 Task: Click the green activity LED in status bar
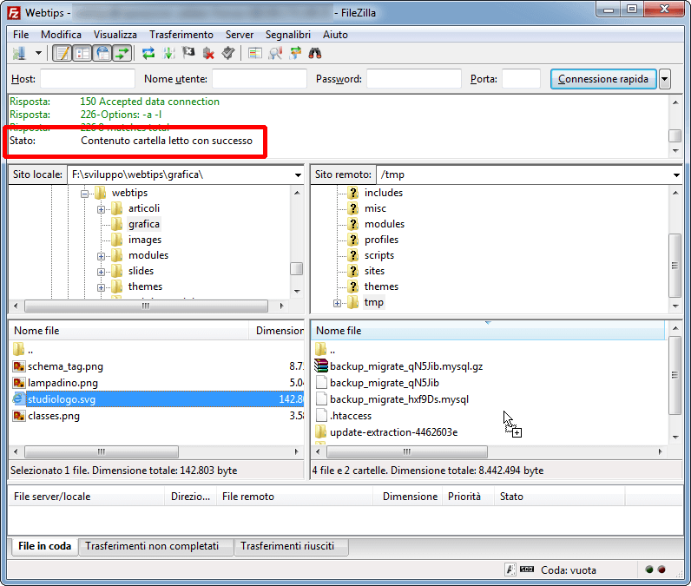click(648, 570)
